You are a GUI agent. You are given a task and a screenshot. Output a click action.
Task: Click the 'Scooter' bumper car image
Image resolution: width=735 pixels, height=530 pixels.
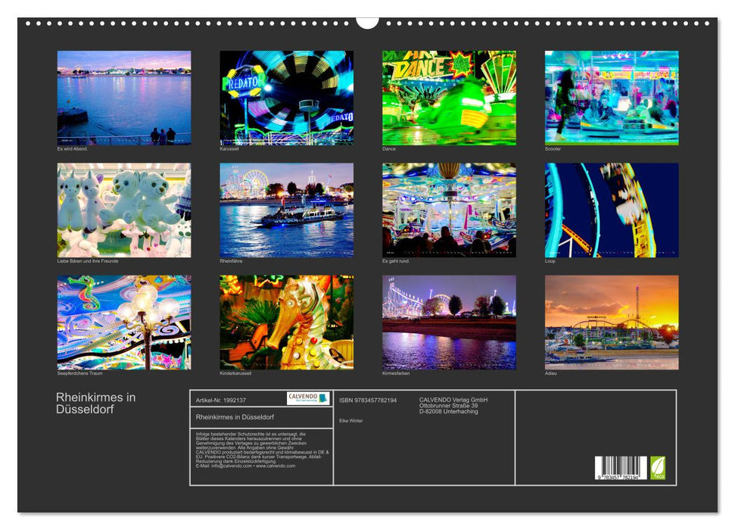610,97
